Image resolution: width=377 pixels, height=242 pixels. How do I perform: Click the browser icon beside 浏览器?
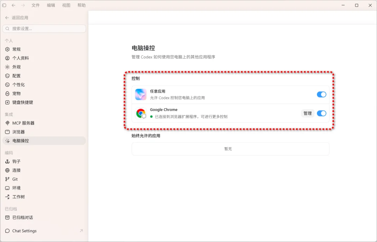[x=7, y=132]
